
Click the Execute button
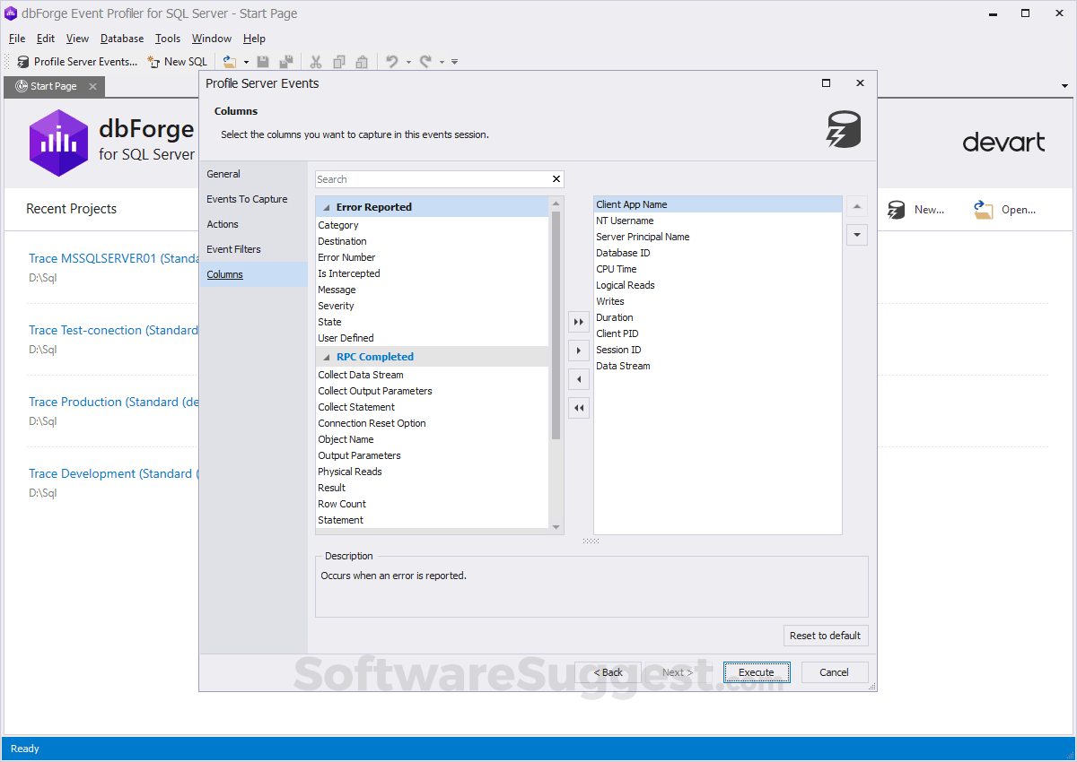pyautogui.click(x=756, y=672)
